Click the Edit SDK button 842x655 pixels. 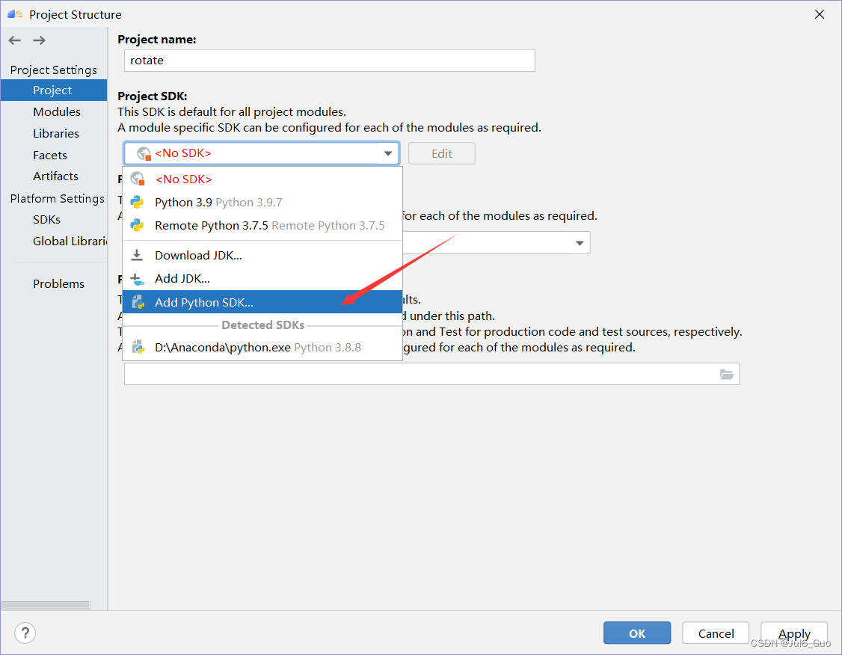[x=441, y=153]
